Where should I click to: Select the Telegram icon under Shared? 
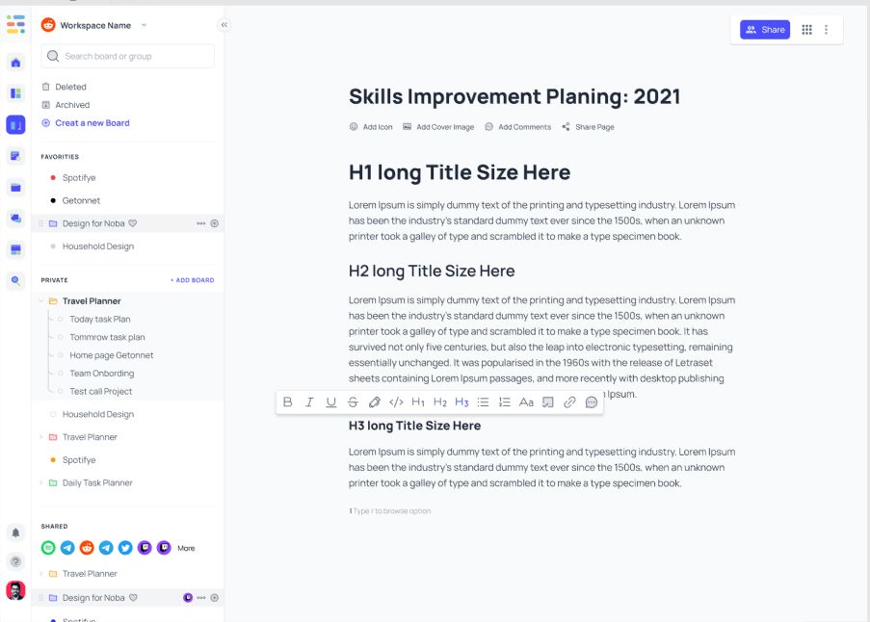click(x=67, y=547)
